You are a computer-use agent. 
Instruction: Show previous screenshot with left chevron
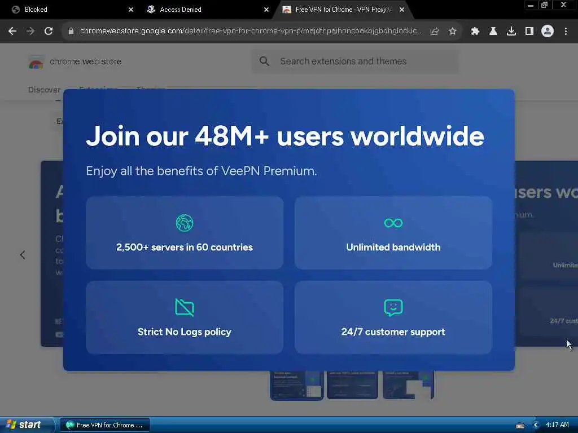point(23,255)
